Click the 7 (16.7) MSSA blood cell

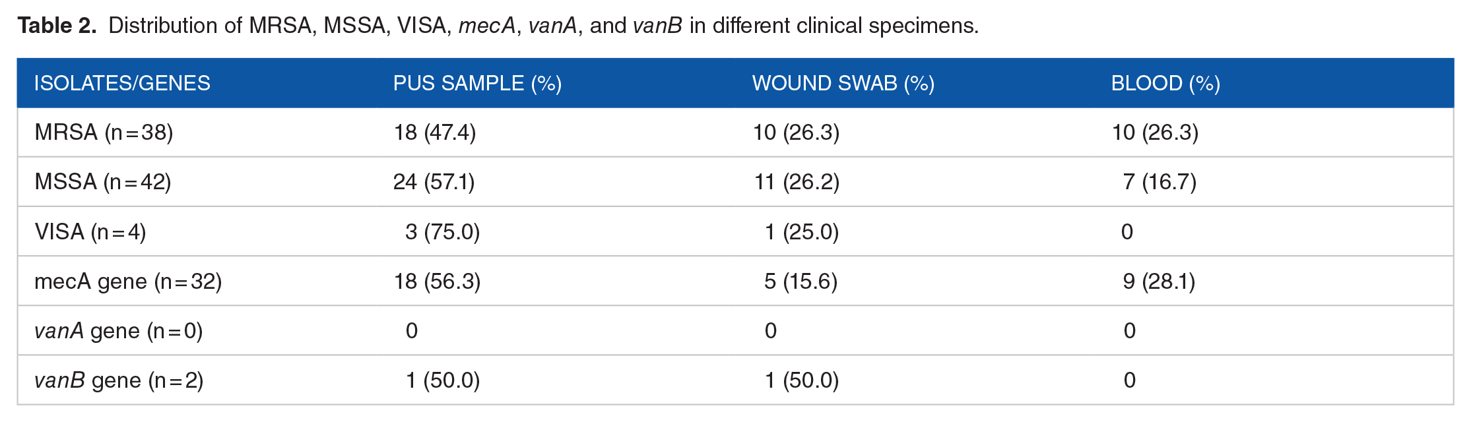coord(1160,182)
